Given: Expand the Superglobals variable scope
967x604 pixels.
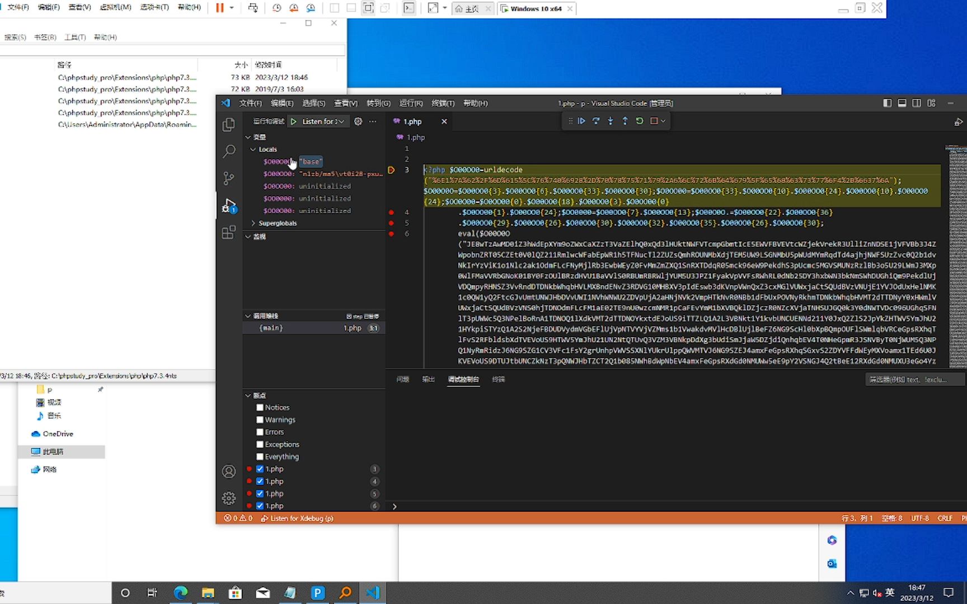Looking at the screenshot, I should coord(253,223).
